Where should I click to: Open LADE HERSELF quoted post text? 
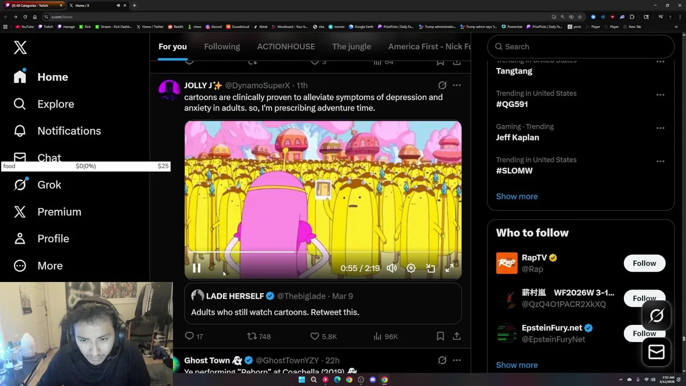click(x=275, y=312)
